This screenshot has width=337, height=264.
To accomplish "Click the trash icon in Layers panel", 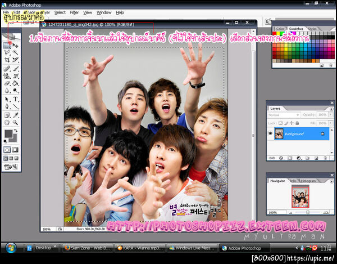I will tap(325, 158).
